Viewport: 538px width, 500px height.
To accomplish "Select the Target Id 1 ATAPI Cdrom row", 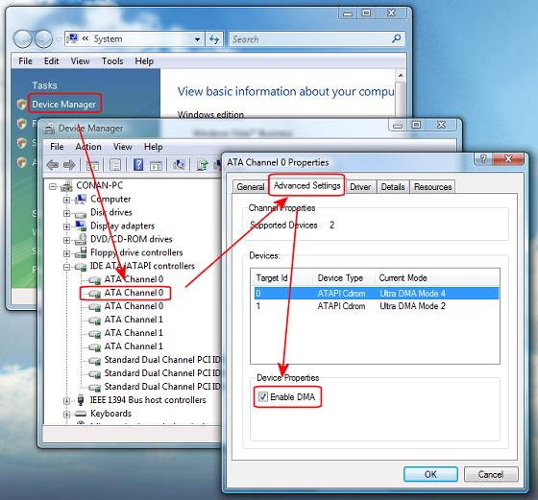I will click(375, 306).
